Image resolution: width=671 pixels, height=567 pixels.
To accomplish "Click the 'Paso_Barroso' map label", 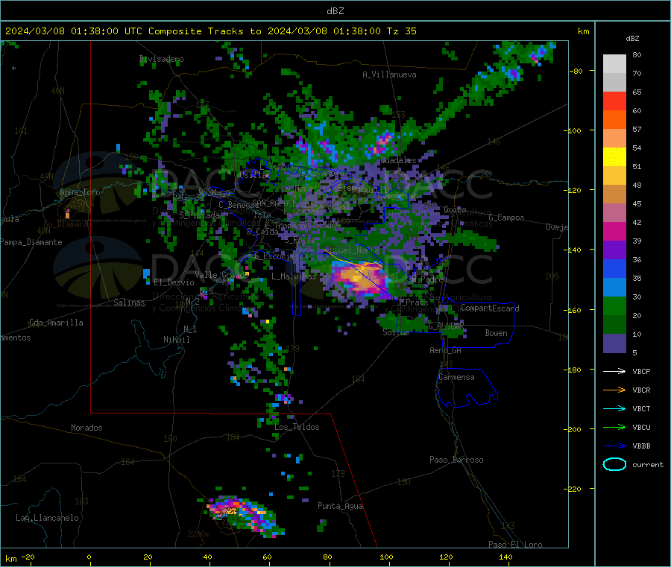I will [x=456, y=460].
